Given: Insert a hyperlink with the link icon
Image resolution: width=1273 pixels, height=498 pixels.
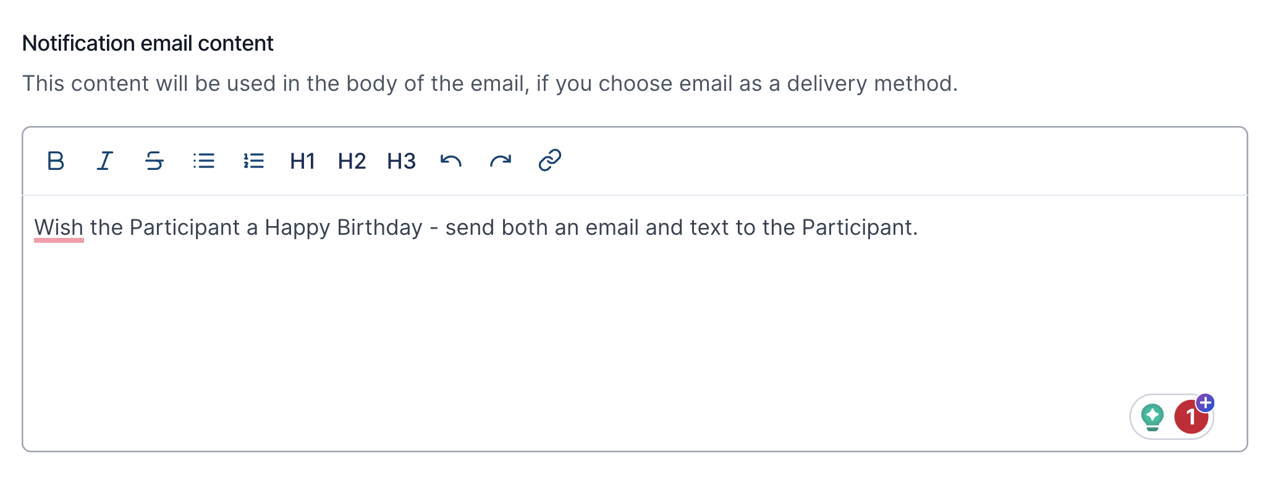Looking at the screenshot, I should pyautogui.click(x=550, y=161).
